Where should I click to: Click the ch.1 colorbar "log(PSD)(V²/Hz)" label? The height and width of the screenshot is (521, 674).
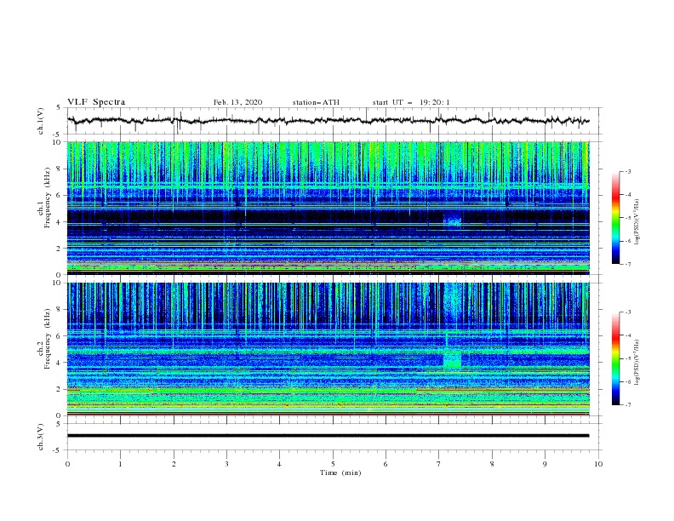click(638, 222)
